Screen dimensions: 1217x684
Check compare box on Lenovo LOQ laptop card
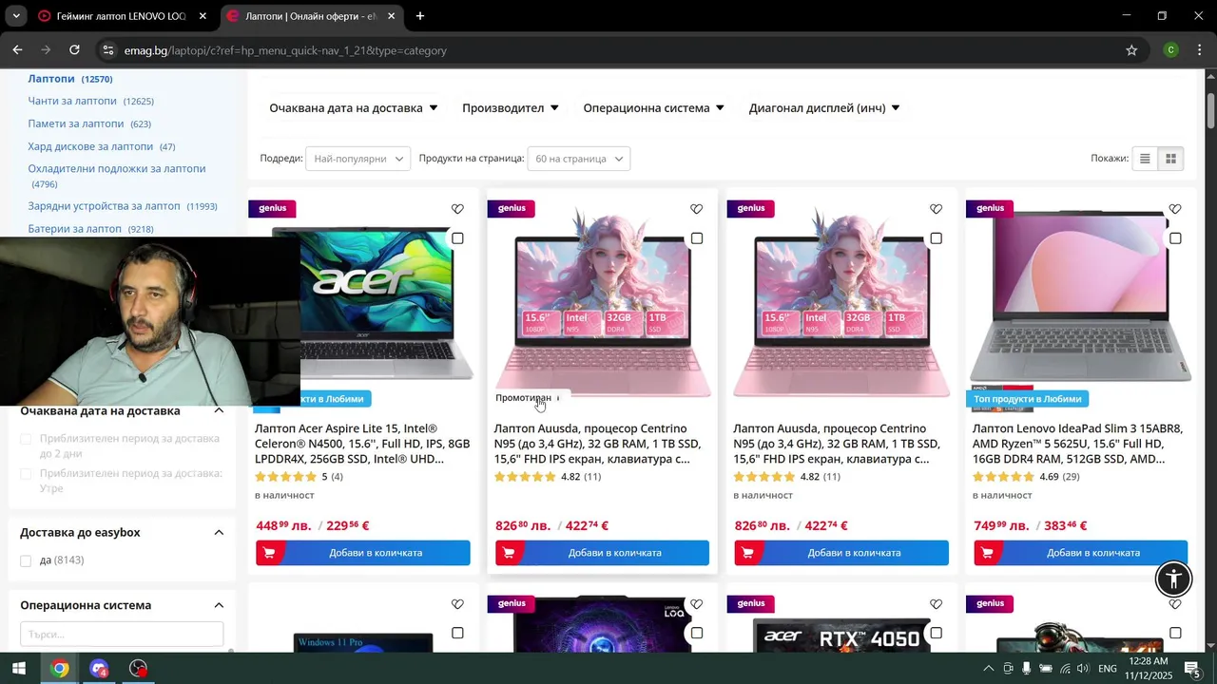[x=697, y=633]
